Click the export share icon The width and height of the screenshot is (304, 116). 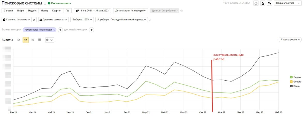click(263, 3)
